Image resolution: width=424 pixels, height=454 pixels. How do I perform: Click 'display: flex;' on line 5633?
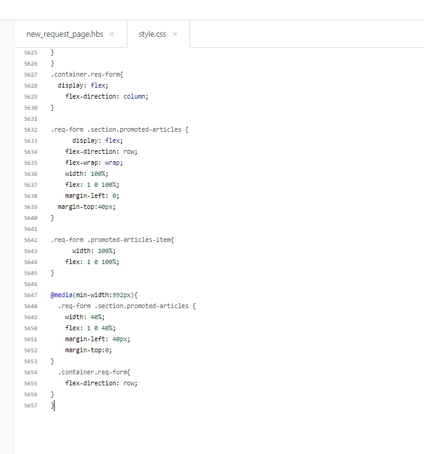tap(97, 140)
